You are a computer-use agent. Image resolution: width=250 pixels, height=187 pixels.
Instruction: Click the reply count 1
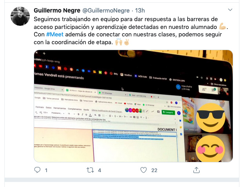click(x=46, y=171)
